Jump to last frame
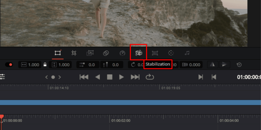Image resolution: width=261 pixels, height=130 pixels. coord(135,77)
